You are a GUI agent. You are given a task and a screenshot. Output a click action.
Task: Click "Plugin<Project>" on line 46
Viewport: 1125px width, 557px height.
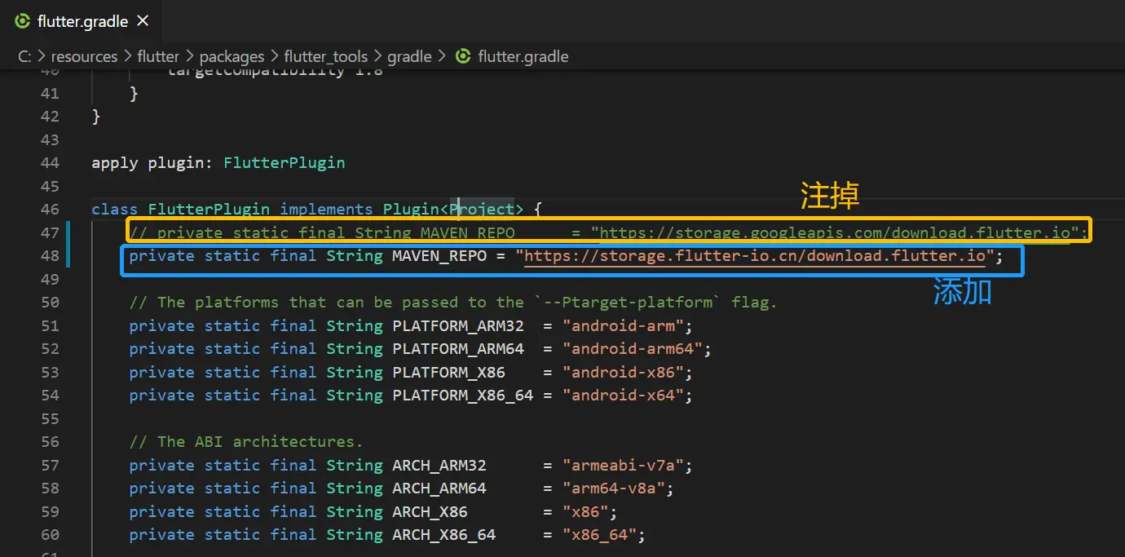(453, 210)
